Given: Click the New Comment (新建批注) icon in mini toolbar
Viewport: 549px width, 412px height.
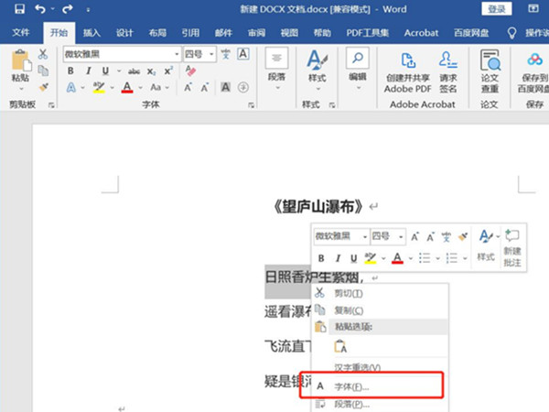Looking at the screenshot, I should coord(512,245).
